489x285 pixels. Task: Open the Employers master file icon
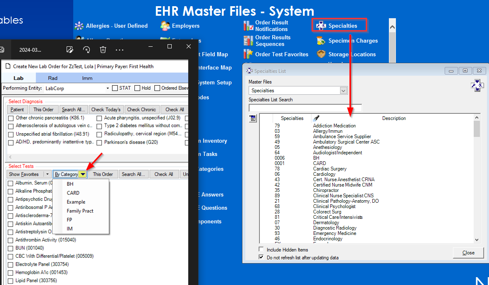(165, 26)
